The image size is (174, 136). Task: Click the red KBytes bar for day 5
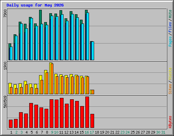pos(31,115)
